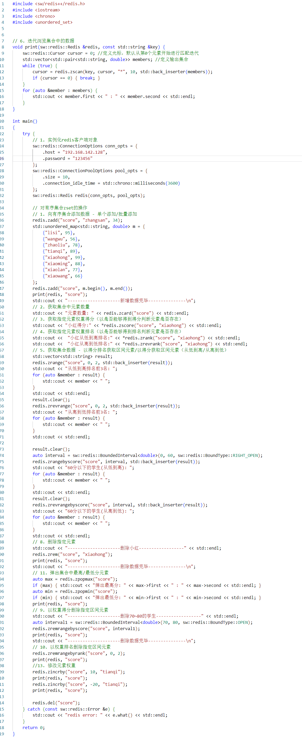Click the 'redis.zrevrangebyscore("score", interval' line
302x752 pixels.
120,505
